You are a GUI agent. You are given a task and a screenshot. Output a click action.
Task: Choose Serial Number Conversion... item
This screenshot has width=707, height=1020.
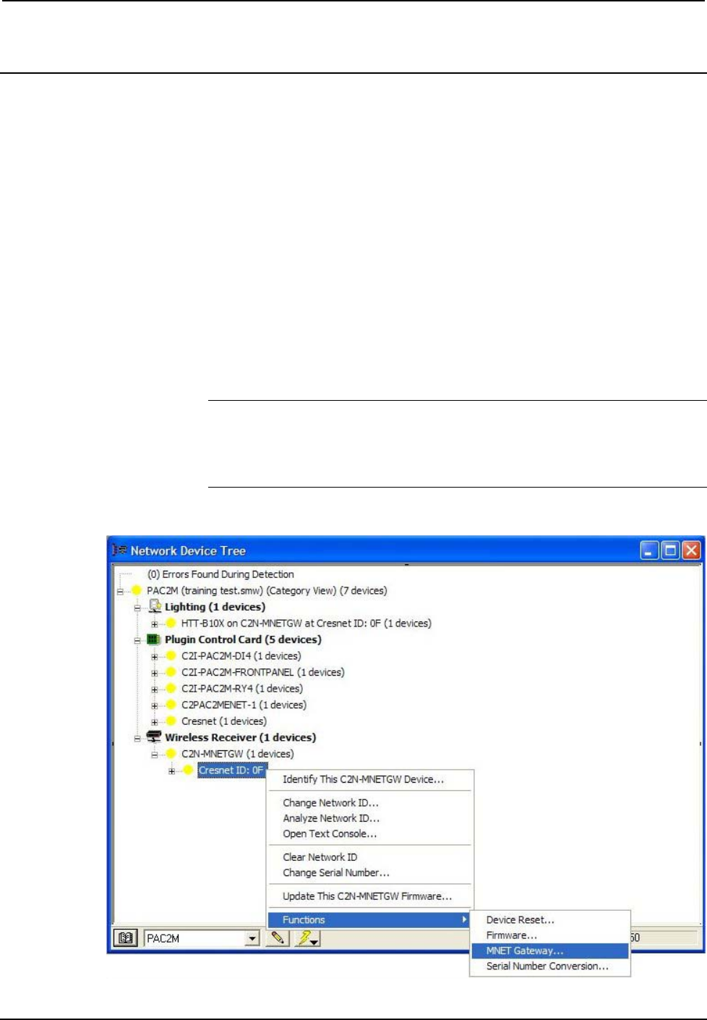click(550, 966)
